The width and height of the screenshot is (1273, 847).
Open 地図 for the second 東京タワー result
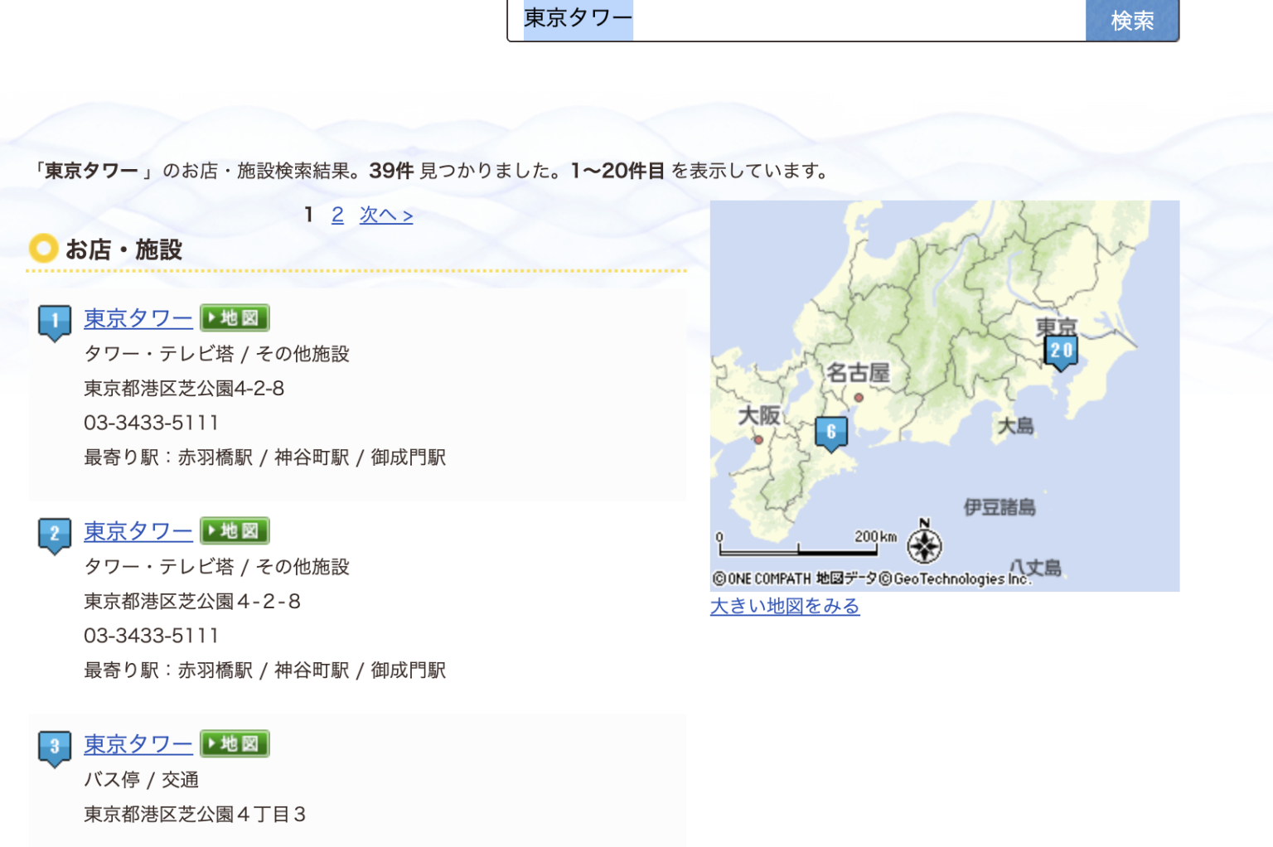235,530
